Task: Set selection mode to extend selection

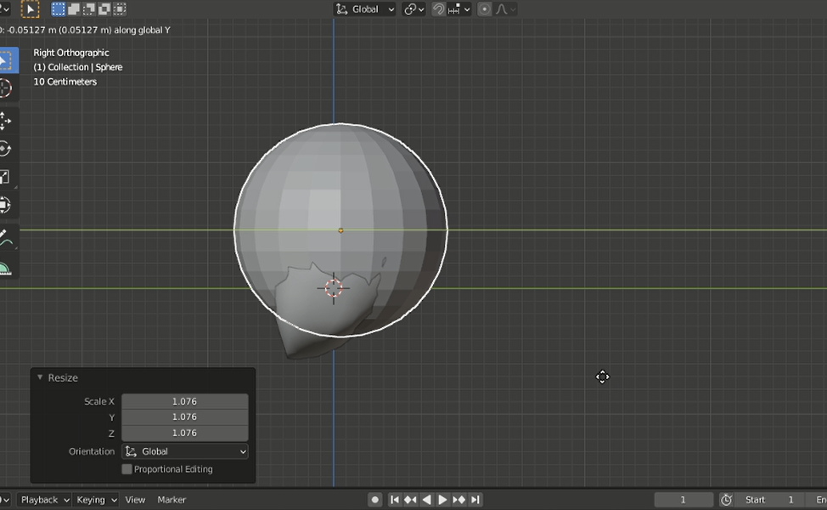Action: click(74, 9)
